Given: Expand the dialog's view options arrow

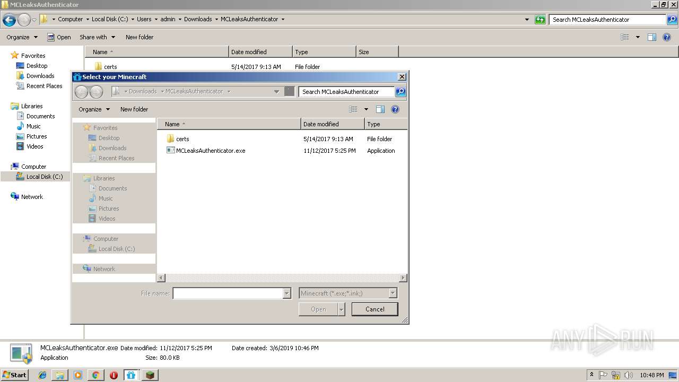Looking at the screenshot, I should coord(366,109).
